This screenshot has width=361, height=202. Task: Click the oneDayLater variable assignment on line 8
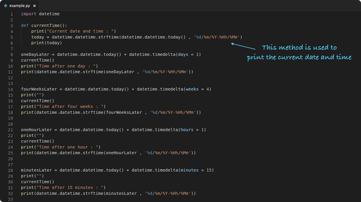[x=36, y=54]
